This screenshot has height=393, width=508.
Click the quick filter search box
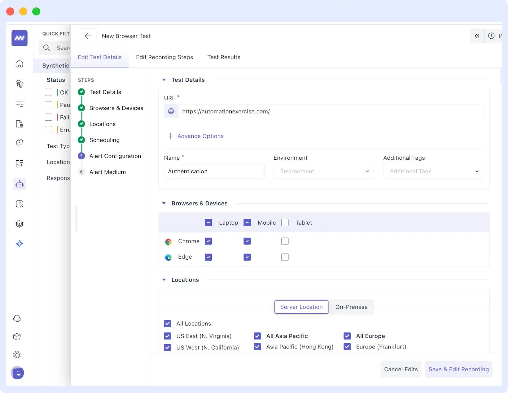click(x=55, y=48)
